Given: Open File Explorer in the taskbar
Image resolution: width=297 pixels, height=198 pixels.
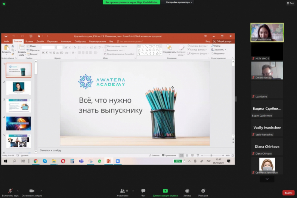Looking at the screenshot, I should [54, 161].
